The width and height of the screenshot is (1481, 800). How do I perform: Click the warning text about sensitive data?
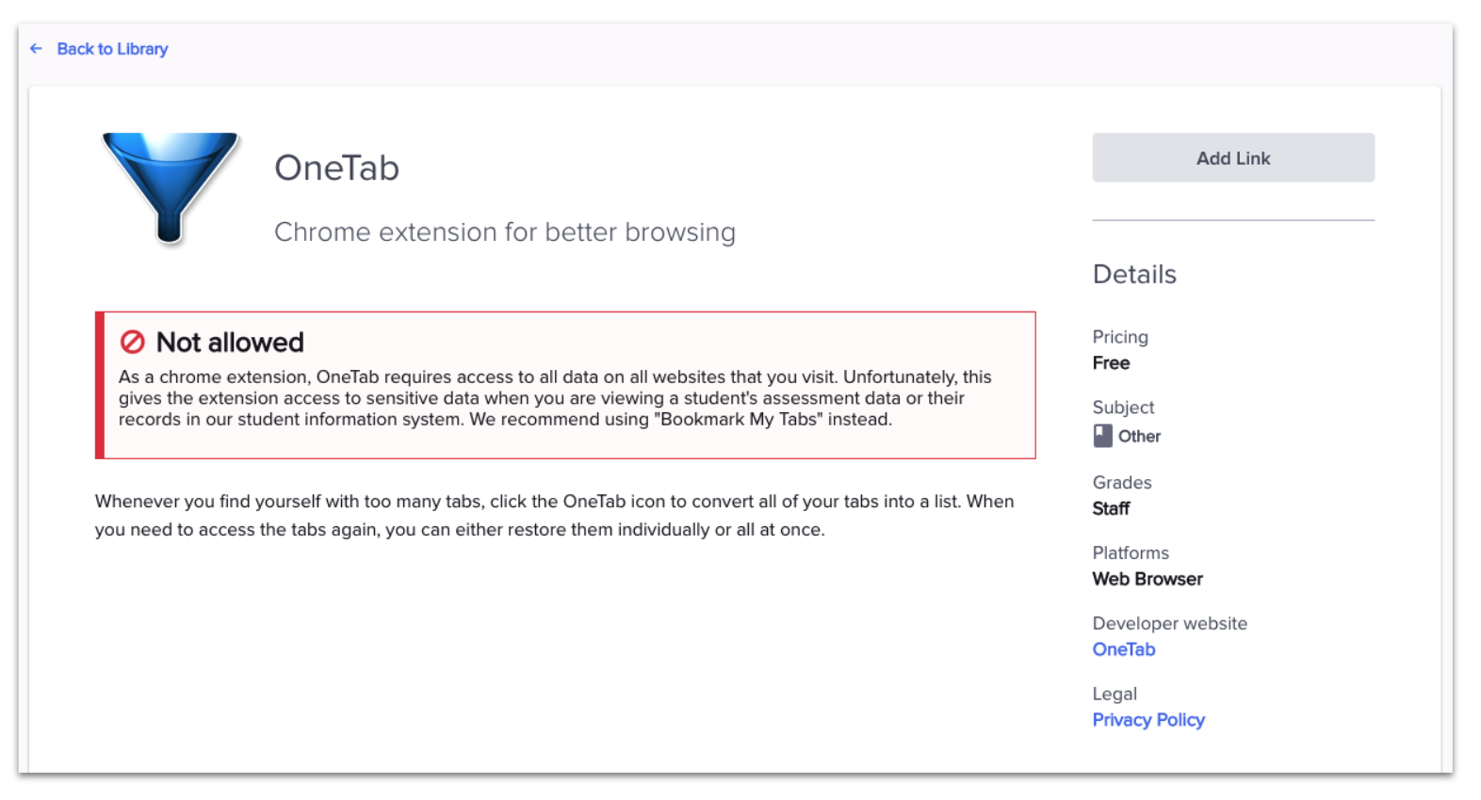(554, 398)
